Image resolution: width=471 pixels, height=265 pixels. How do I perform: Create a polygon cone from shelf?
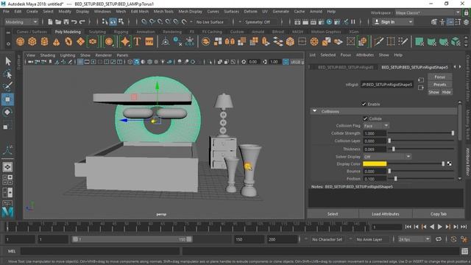[x=57, y=41]
